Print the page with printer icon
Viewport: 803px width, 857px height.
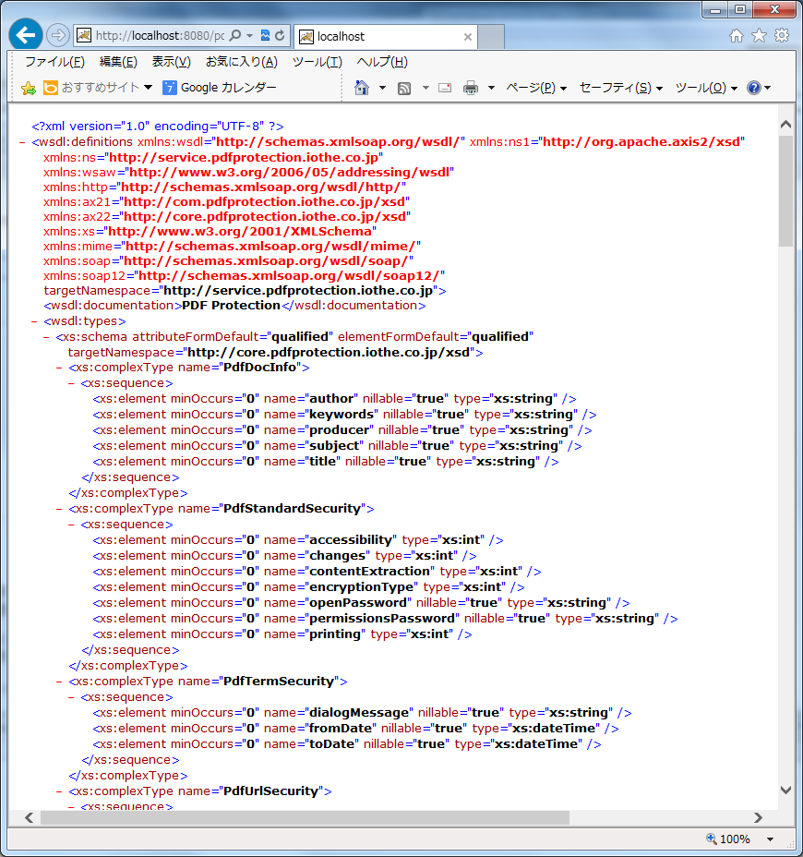[x=471, y=88]
